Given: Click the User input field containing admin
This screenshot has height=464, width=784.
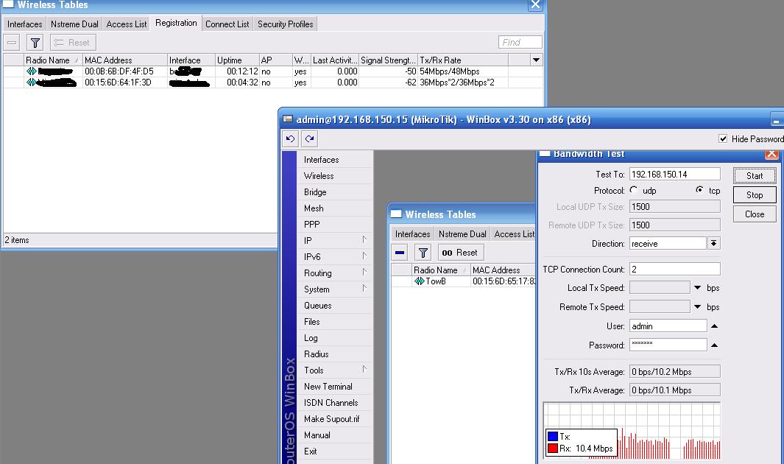Looking at the screenshot, I should pyautogui.click(x=668, y=326).
